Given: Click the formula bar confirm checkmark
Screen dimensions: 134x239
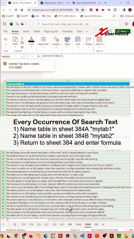Looking at the screenshot, I should [33, 56].
